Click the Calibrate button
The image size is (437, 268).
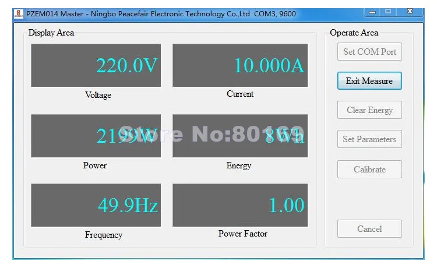[x=369, y=170]
